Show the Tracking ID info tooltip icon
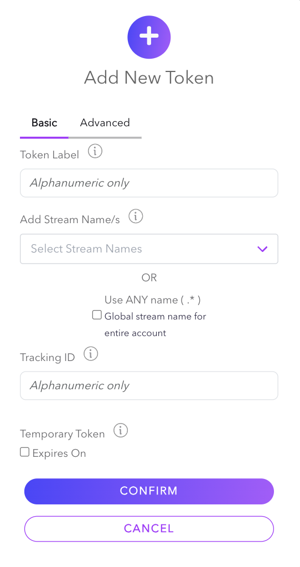The width and height of the screenshot is (300, 567). [x=91, y=354]
